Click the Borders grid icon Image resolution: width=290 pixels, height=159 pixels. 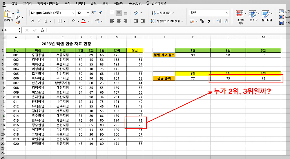(59, 21)
